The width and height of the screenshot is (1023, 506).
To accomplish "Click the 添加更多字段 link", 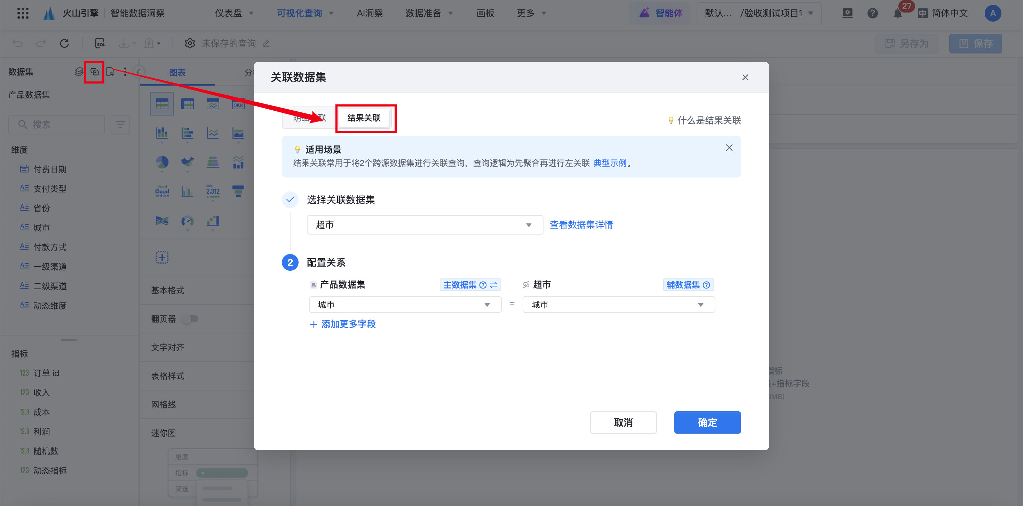I will pyautogui.click(x=343, y=324).
